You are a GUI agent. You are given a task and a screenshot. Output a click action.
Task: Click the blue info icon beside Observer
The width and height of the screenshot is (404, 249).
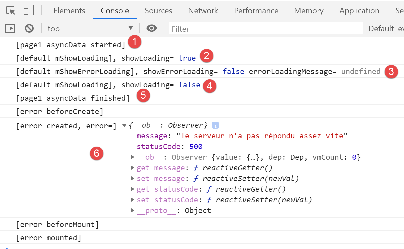[x=215, y=125]
